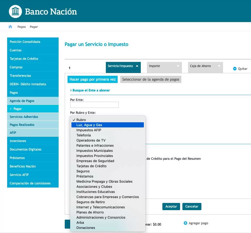Image resolution: width=251 pixels, height=233 pixels.
Task: Click the Banco Nación bank logo icon
Action: 15,11
